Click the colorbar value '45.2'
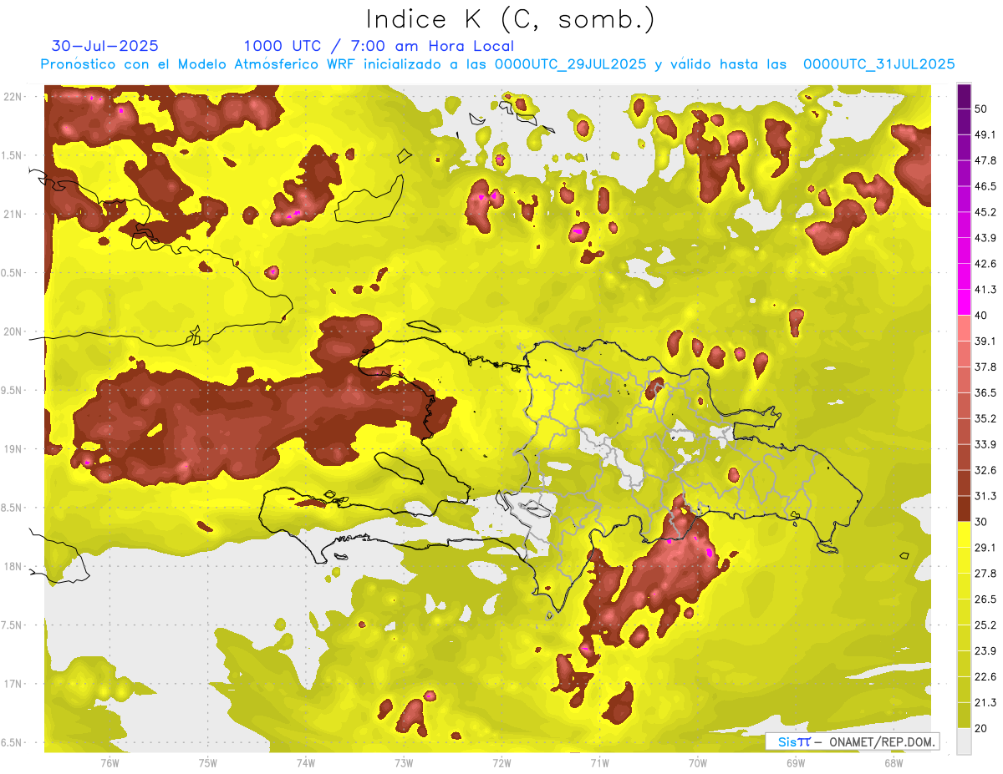1003x774 pixels. pyautogui.click(x=985, y=212)
